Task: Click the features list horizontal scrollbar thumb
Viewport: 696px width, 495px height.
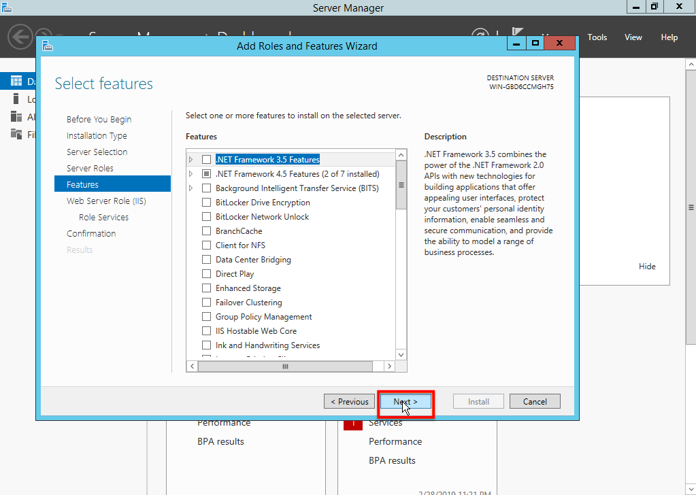Action: point(286,366)
